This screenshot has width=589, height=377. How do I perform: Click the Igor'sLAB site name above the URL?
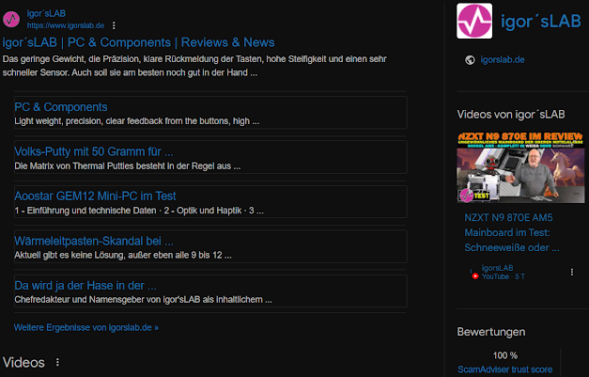(x=46, y=13)
